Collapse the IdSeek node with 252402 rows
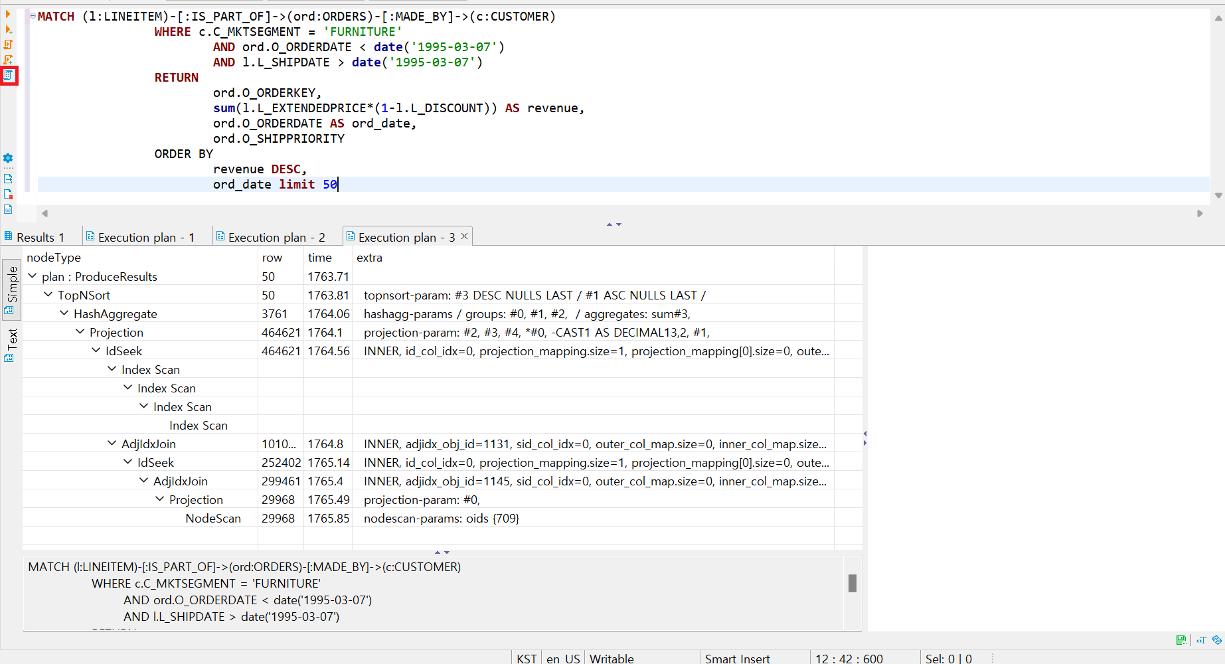This screenshot has width=1225, height=664. pyautogui.click(x=127, y=462)
